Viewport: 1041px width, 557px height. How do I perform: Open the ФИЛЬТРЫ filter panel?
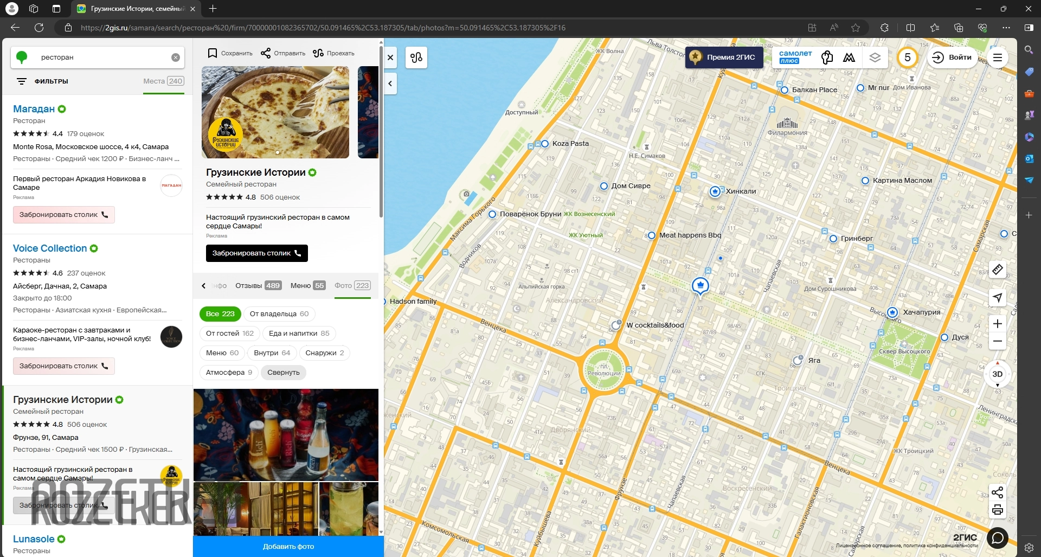pos(42,81)
